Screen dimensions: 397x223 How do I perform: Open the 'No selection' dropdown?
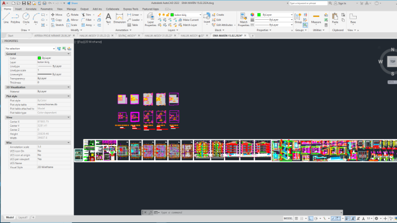[x=30, y=49]
